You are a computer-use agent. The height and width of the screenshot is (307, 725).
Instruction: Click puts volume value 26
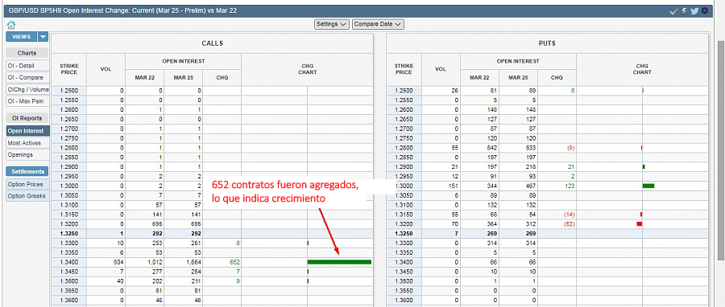click(454, 91)
